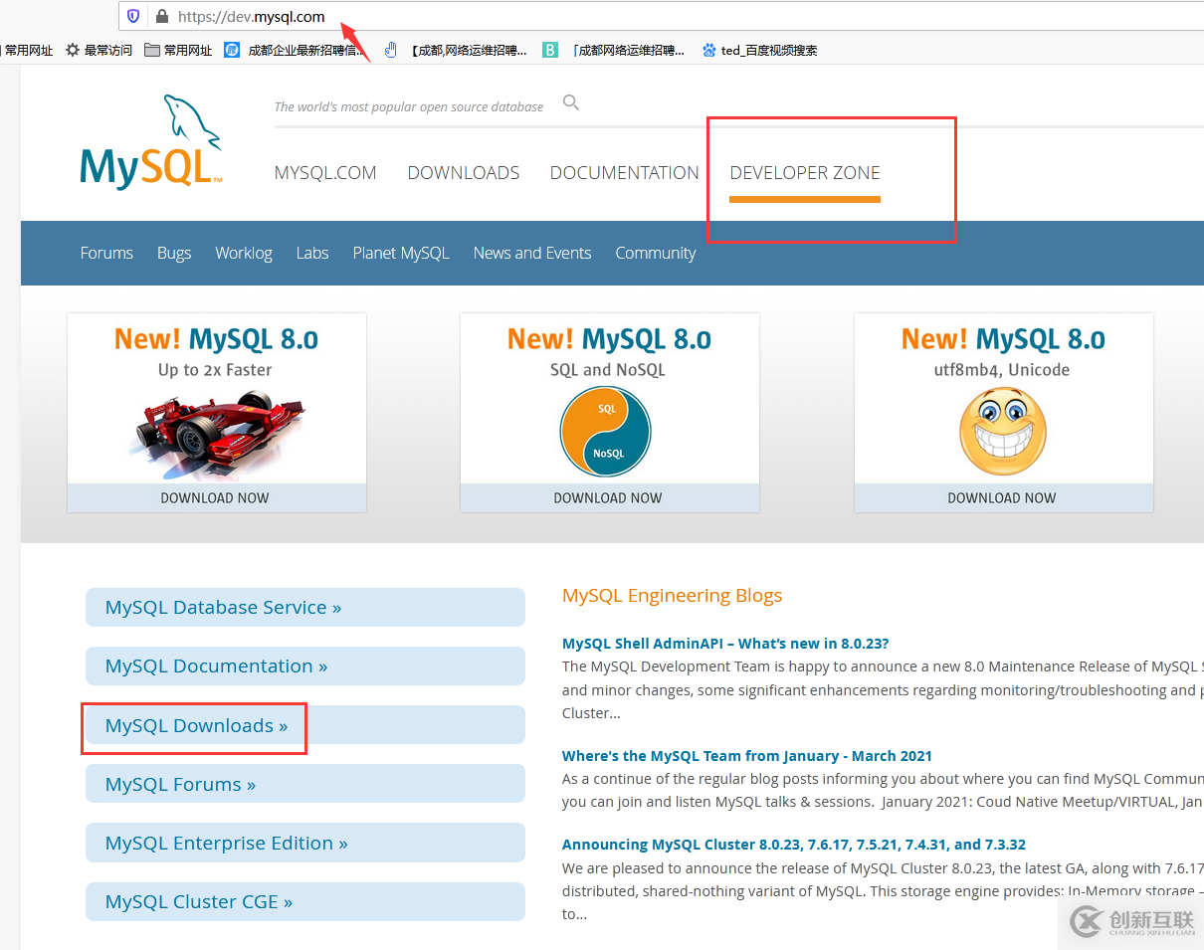Open the 最常访问 gear bookmark

tap(99, 50)
